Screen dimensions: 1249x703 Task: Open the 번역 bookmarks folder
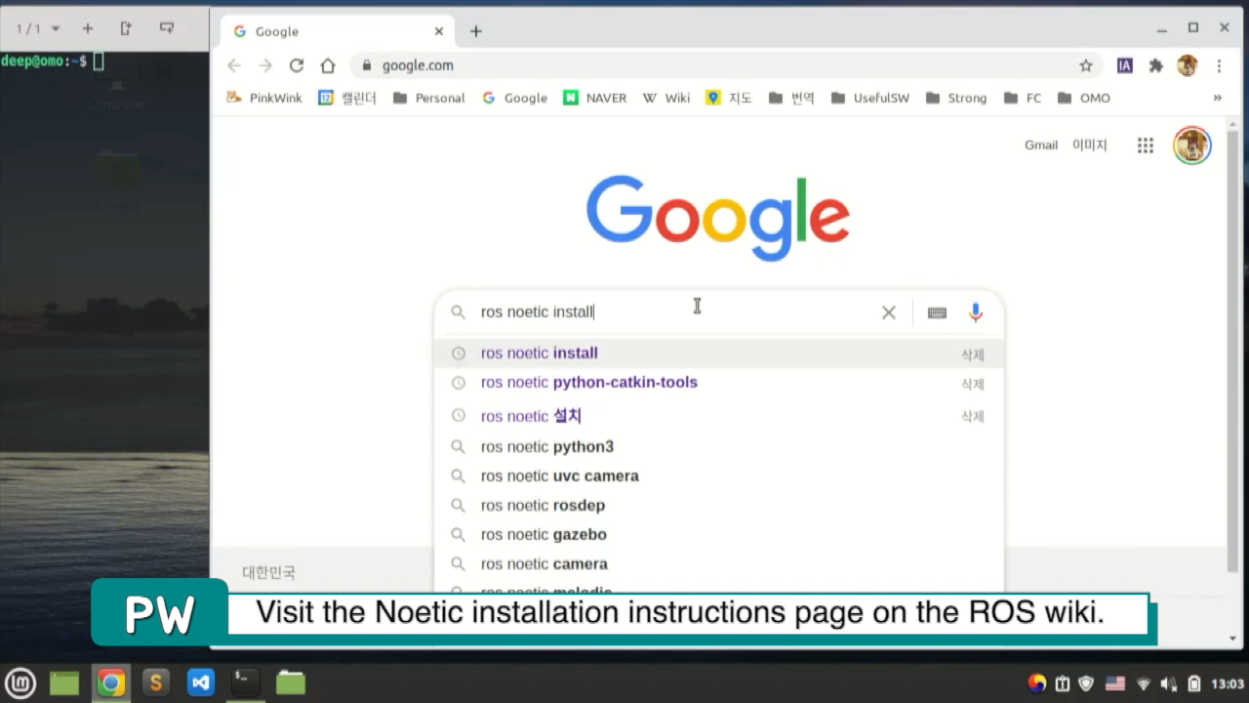tap(791, 98)
